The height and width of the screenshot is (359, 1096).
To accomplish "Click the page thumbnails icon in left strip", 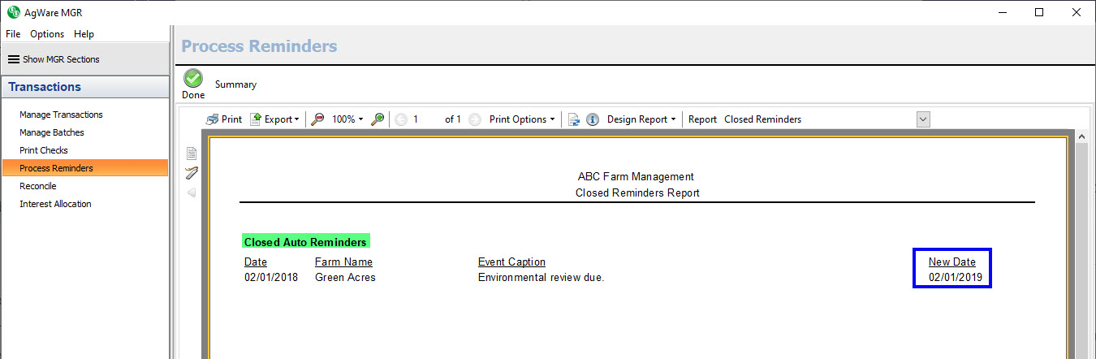I will [x=192, y=154].
